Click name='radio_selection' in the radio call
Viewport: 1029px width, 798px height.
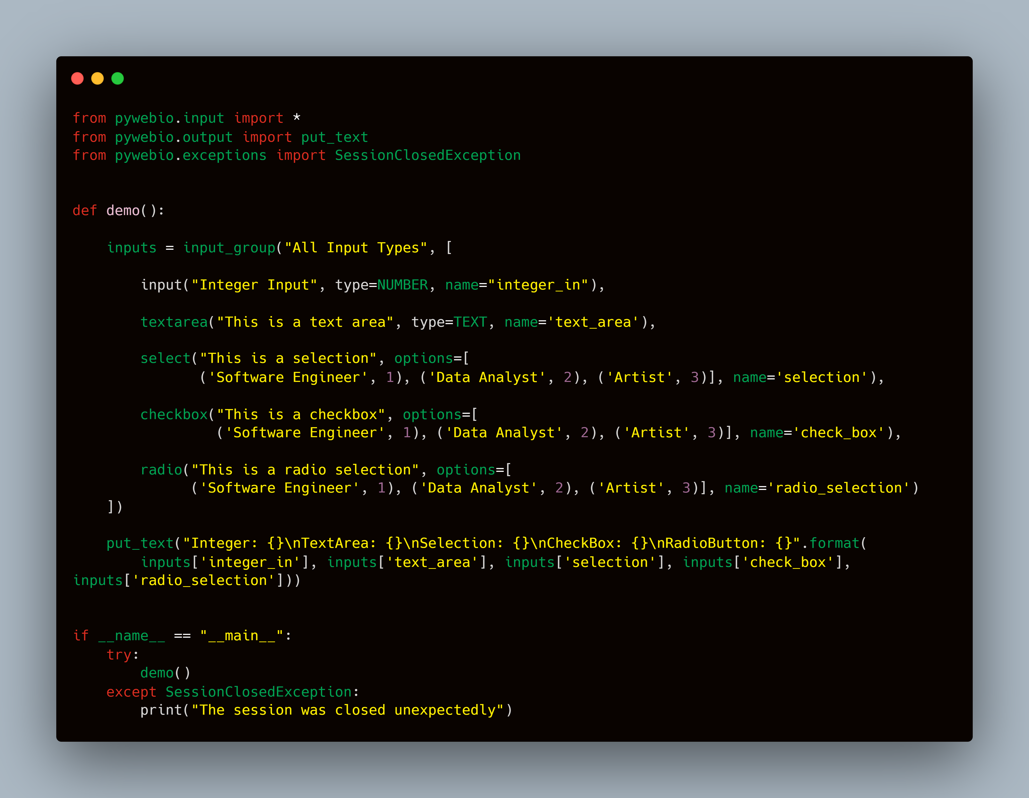[817, 488]
